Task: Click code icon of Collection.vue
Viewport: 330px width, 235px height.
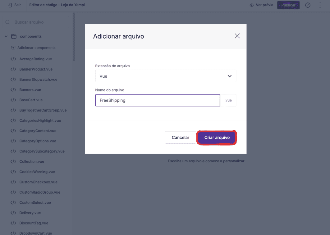Action: click(13, 162)
